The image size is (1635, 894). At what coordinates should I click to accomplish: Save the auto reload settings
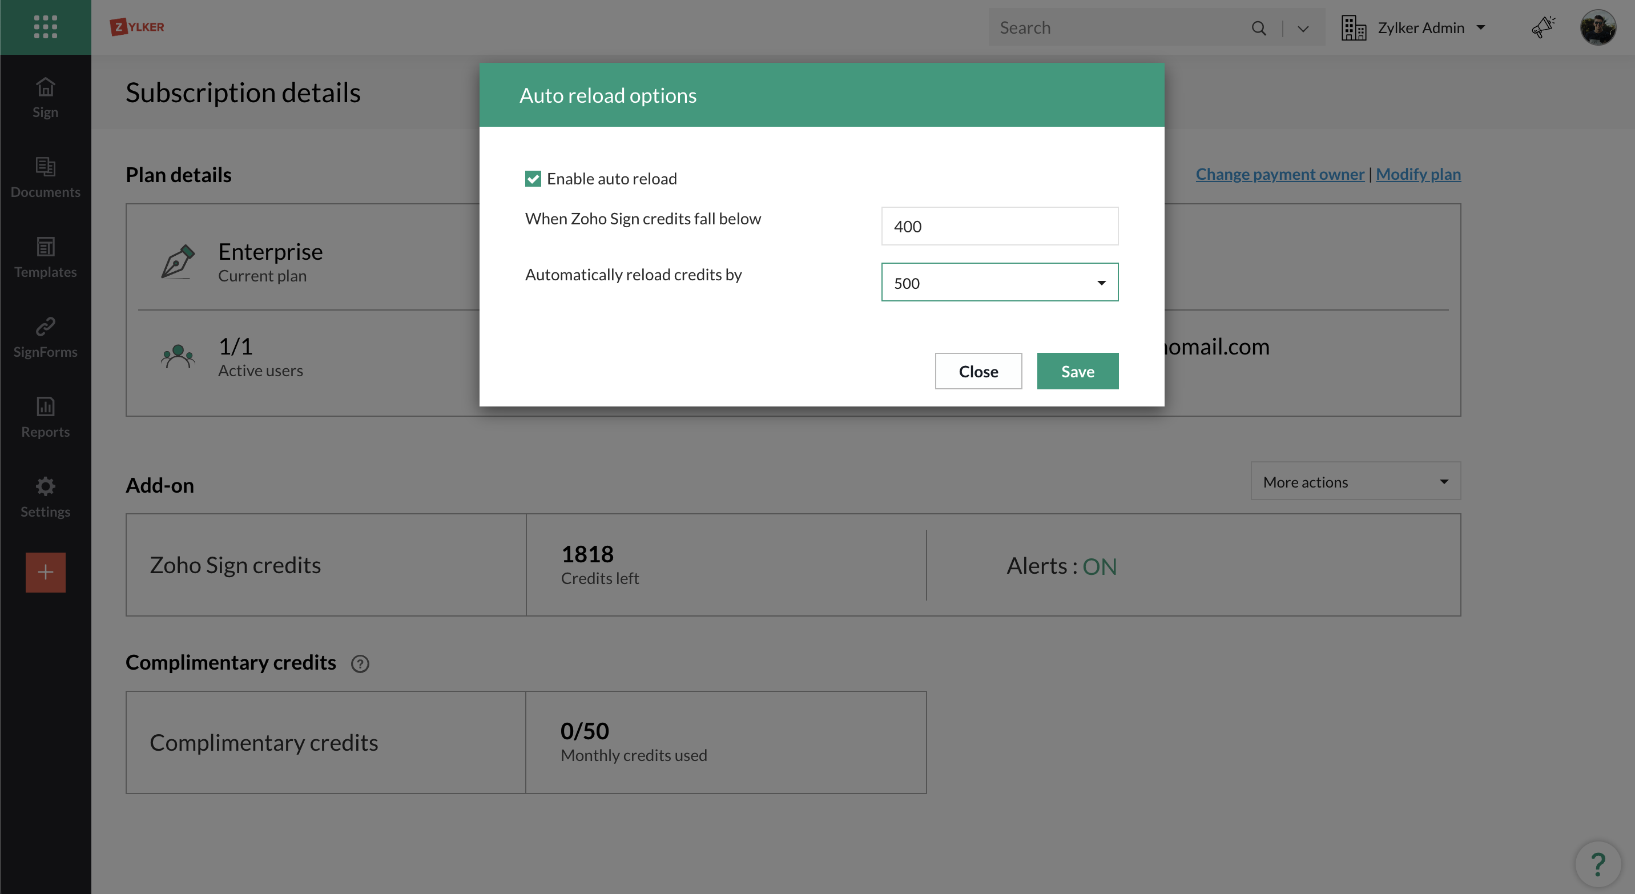[x=1077, y=371]
